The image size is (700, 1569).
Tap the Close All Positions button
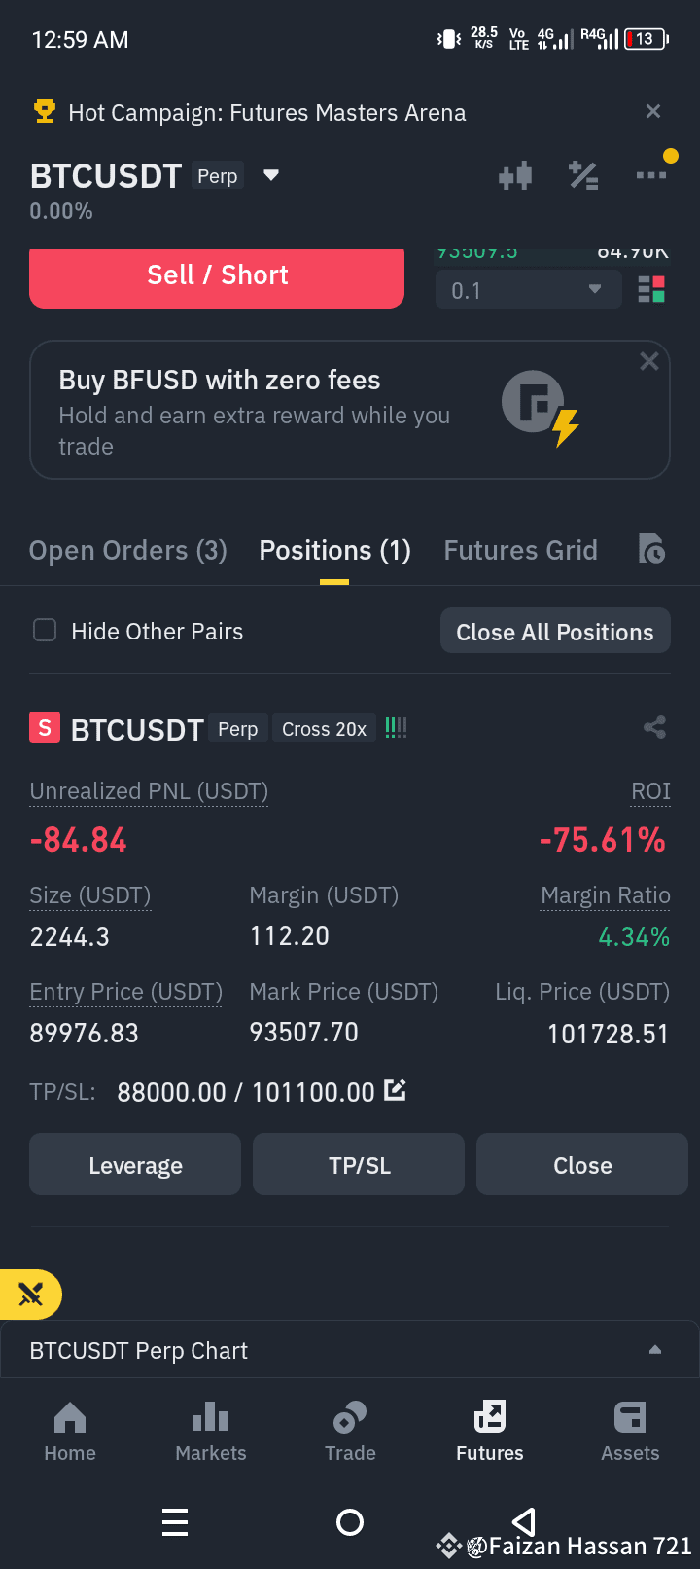coord(555,632)
